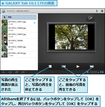Image resolution: width=105 pixels, height=107 pixels.
Task: Tap the blue playing indicator arrow
Action: point(35,23)
